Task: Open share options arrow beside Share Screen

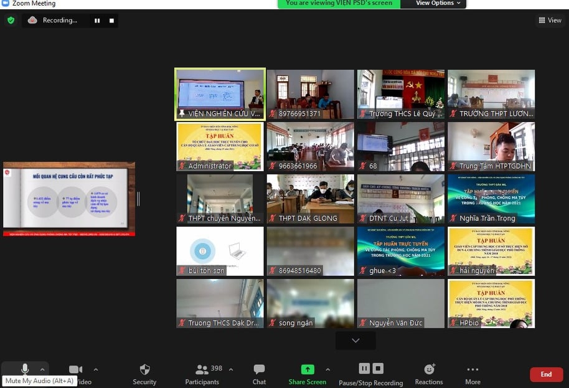Action: coord(327,369)
